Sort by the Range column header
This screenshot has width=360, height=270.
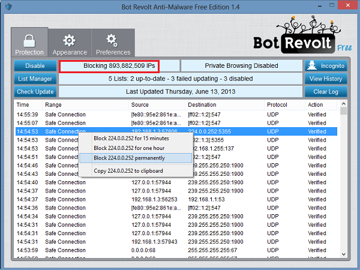pyautogui.click(x=85, y=105)
